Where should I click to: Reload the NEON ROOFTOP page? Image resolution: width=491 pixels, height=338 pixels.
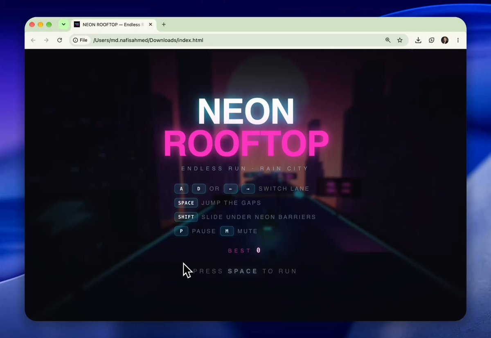pyautogui.click(x=60, y=40)
